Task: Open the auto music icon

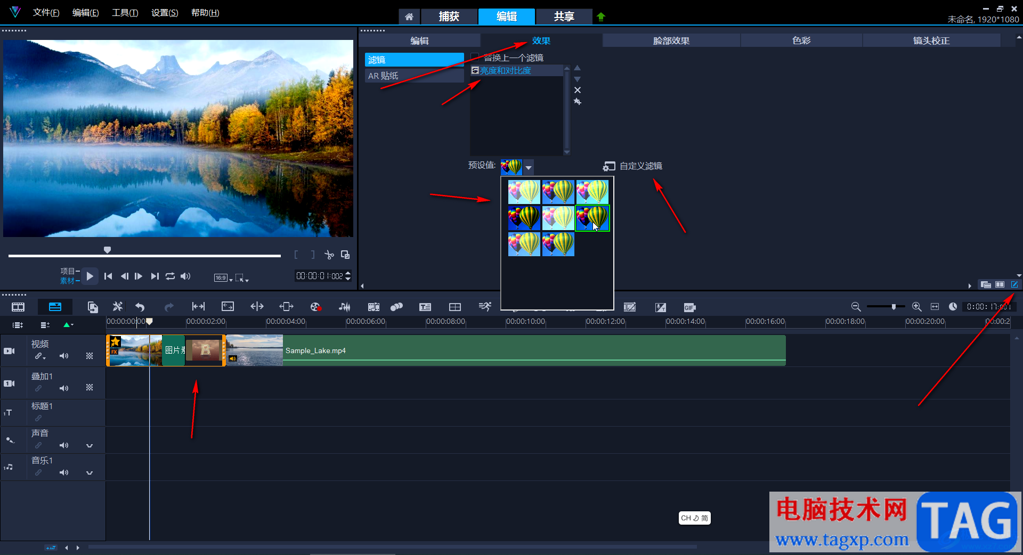Action: [x=374, y=307]
